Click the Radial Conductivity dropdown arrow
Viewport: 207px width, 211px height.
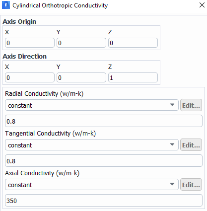[x=172, y=105]
